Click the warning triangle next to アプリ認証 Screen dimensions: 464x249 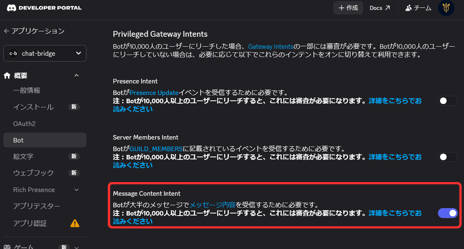tap(75, 223)
